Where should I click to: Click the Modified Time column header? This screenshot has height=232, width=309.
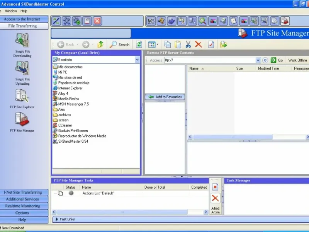click(x=273, y=68)
